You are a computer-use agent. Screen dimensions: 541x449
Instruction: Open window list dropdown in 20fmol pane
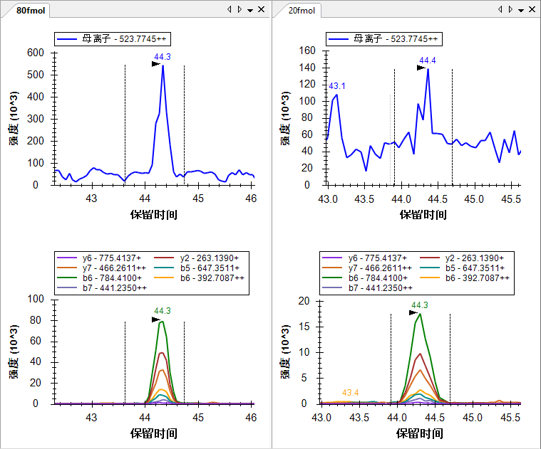(x=521, y=10)
